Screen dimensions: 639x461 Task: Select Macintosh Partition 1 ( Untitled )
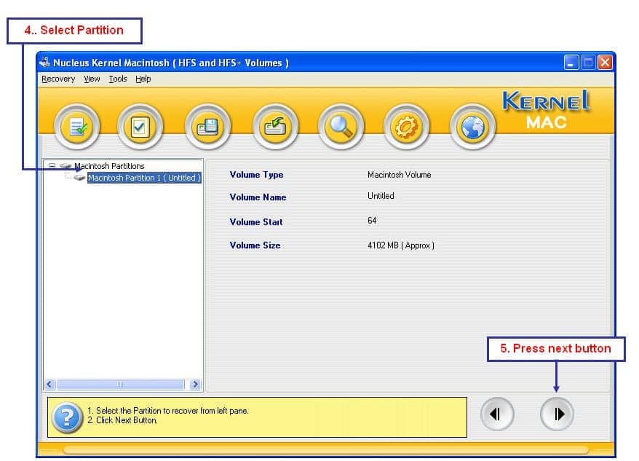pyautogui.click(x=144, y=178)
